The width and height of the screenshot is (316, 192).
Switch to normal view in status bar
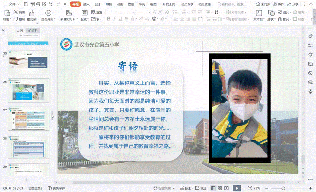coord(213,188)
